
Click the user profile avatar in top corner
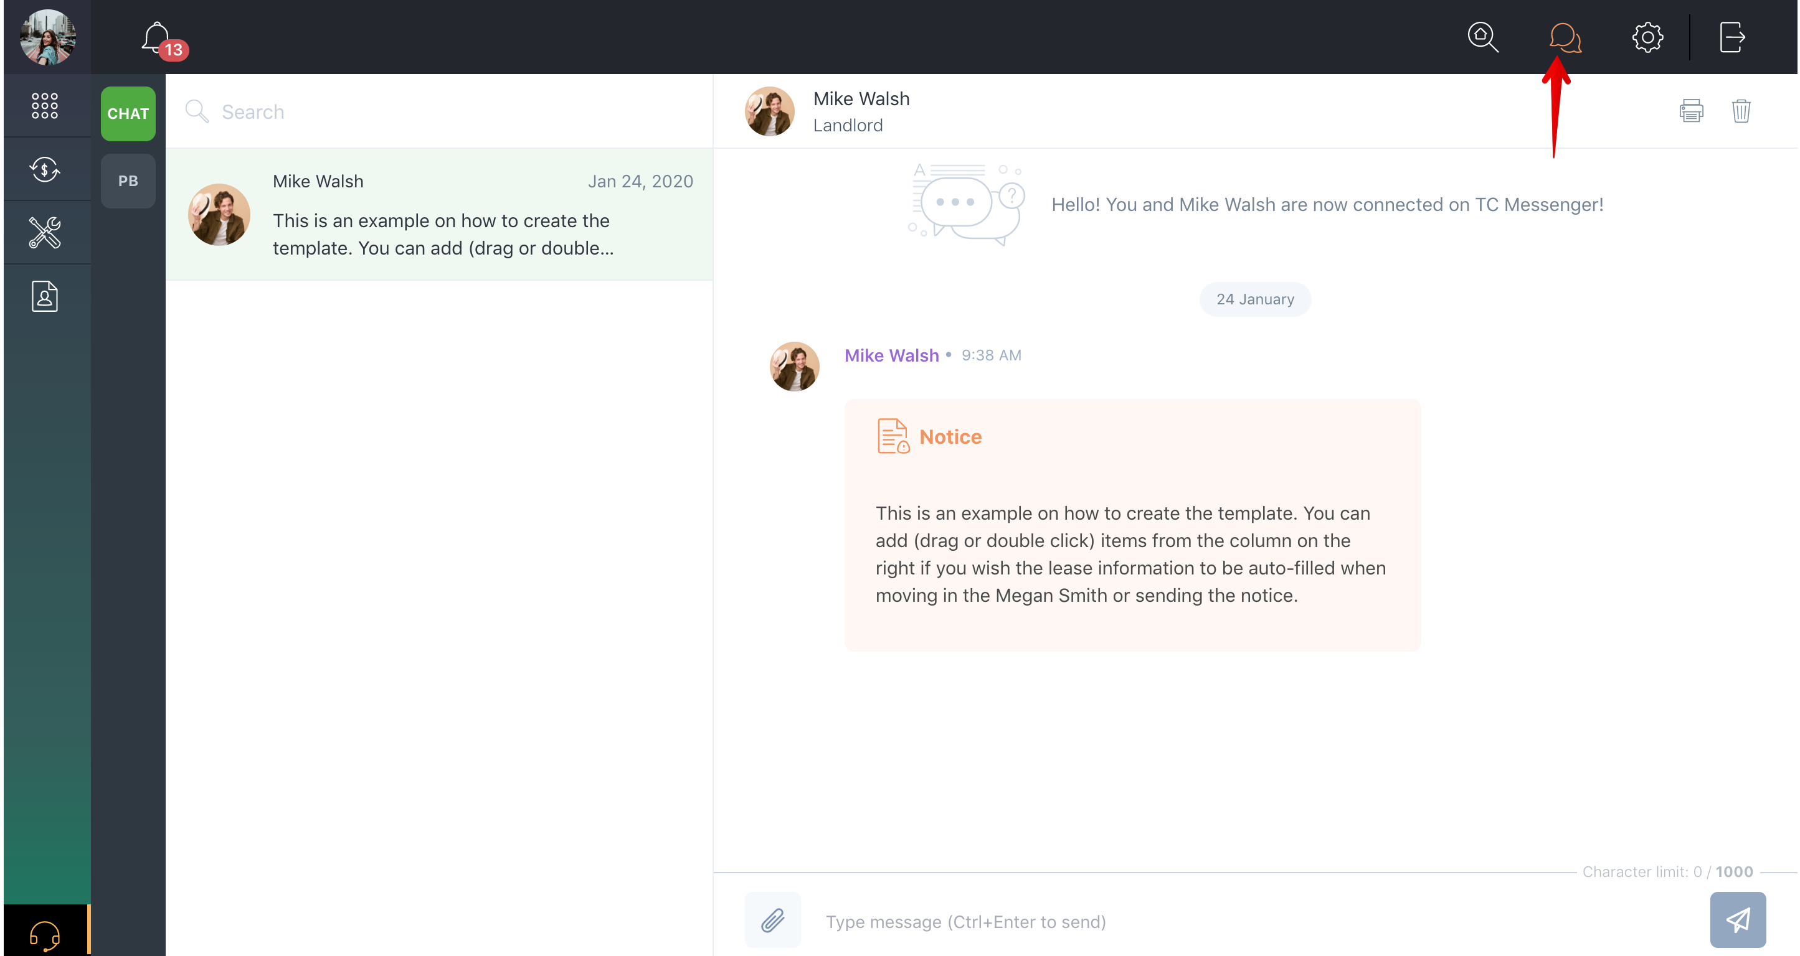47,37
